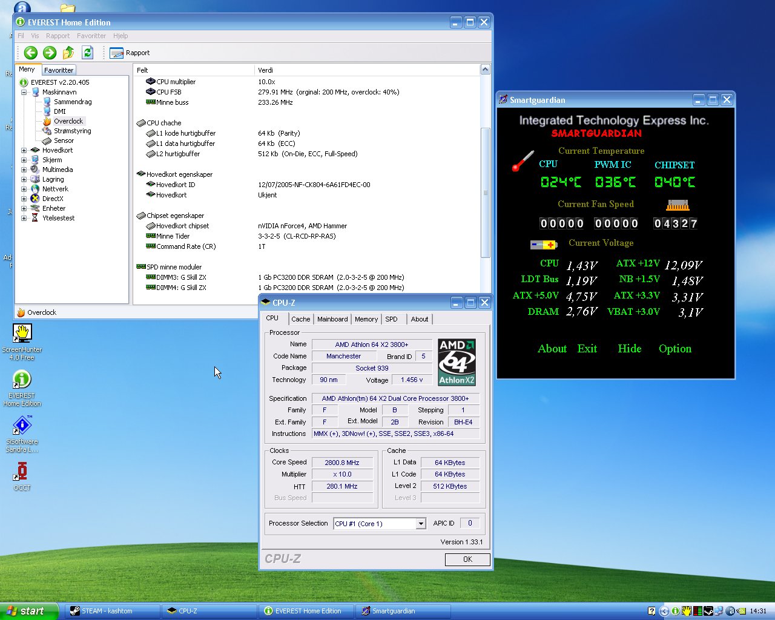Click the Windows start button
This screenshot has height=620, width=775.
[x=29, y=611]
